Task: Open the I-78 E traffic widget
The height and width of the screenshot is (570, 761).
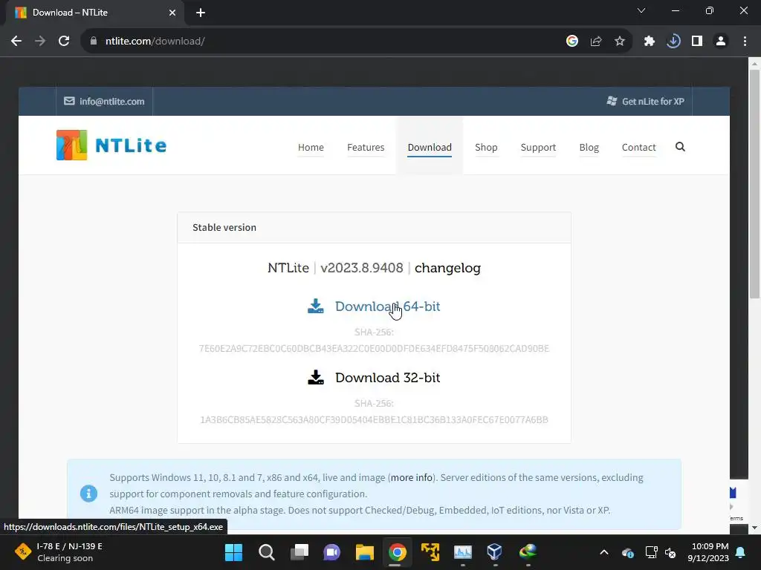Action: 59,552
